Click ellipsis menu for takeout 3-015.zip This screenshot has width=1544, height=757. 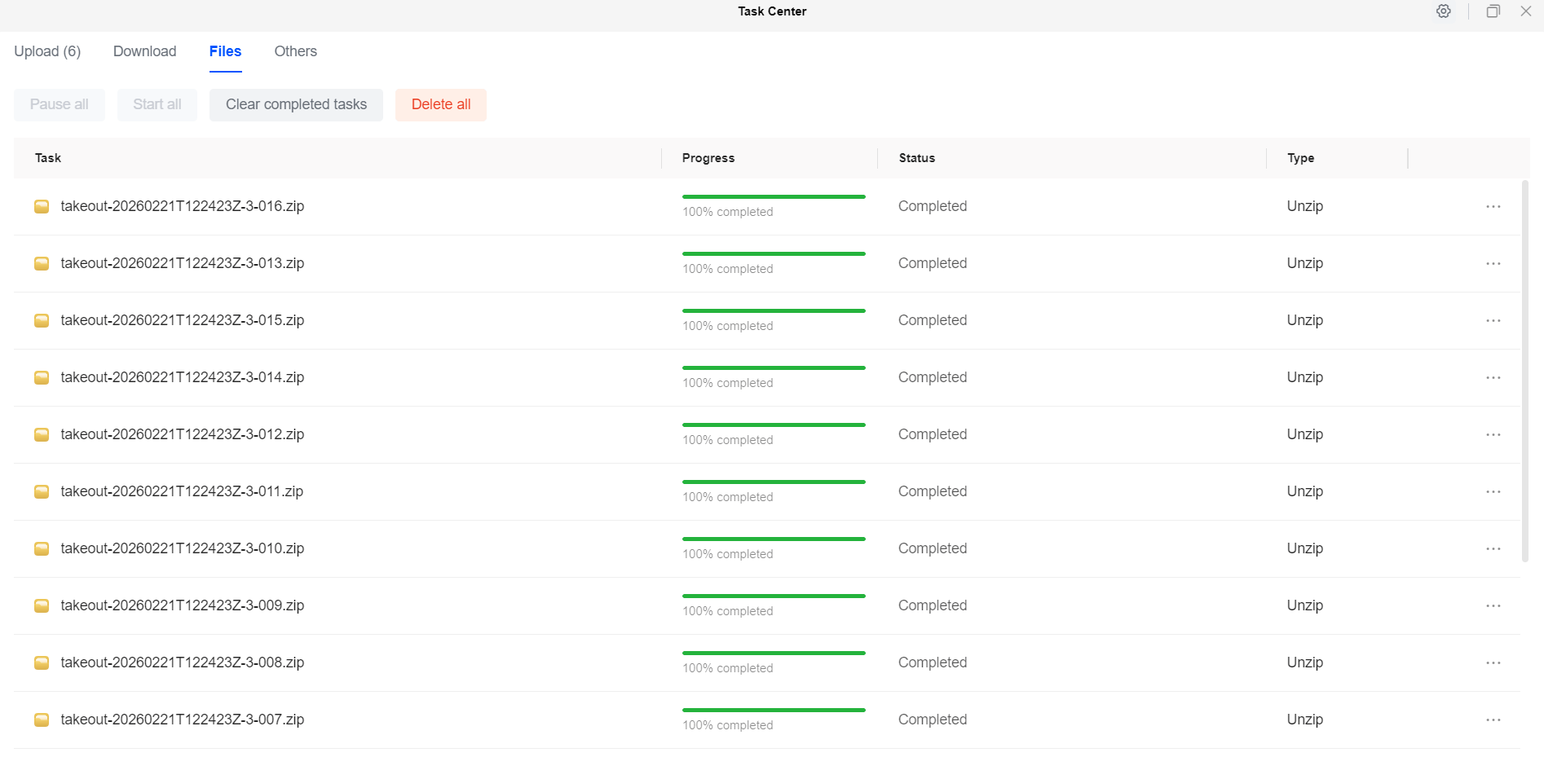pos(1493,321)
